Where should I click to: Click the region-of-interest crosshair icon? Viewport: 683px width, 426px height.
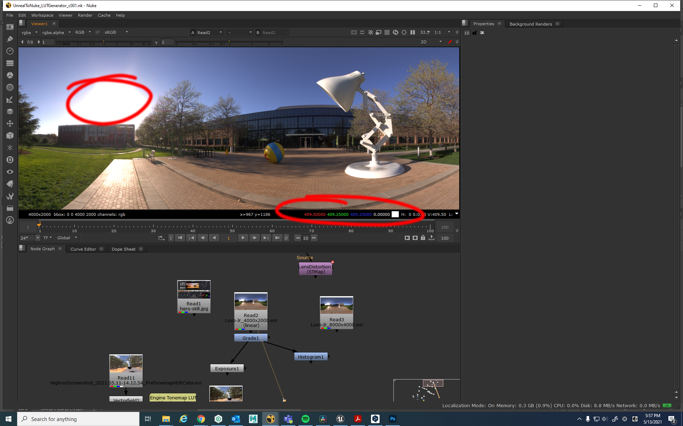point(404,32)
